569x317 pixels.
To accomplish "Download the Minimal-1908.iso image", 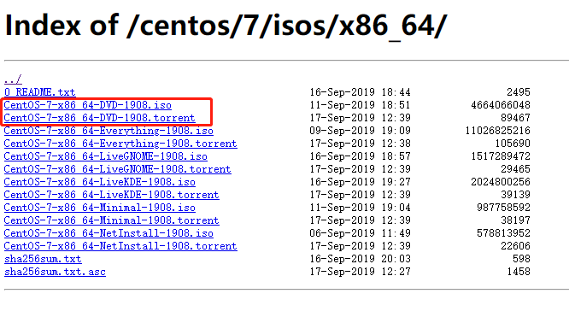I will 100,208.
